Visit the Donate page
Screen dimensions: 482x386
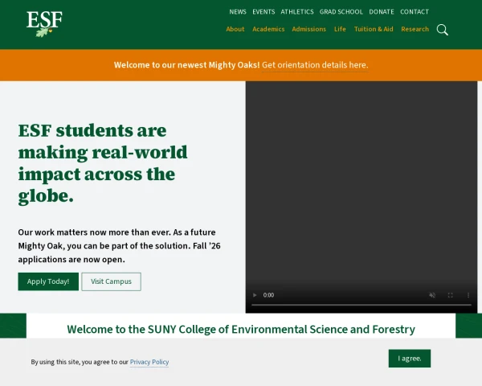click(382, 12)
